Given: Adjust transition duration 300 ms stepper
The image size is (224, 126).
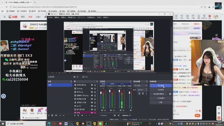Looking at the screenshot, I should [146, 90].
